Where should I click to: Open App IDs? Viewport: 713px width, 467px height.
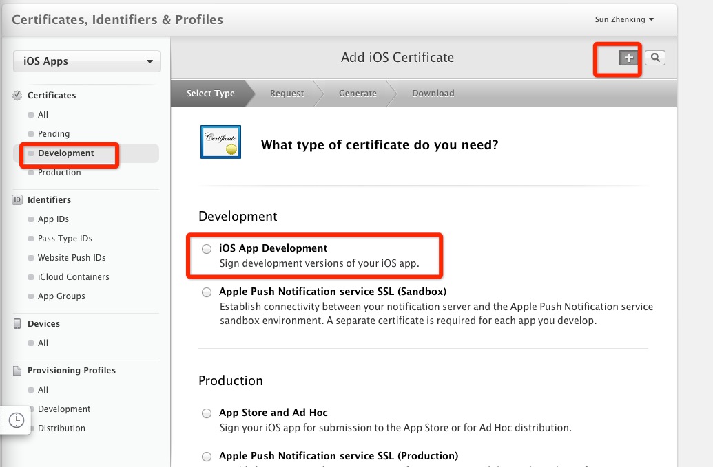[x=53, y=219]
